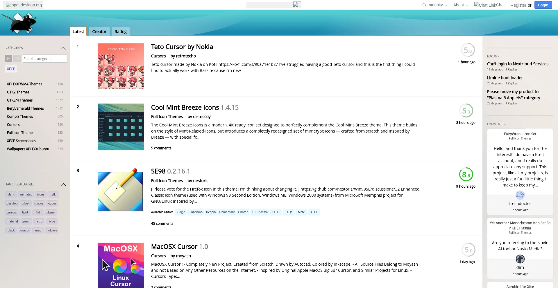Click the KDE Plasma tag on SE98

[x=260, y=212]
